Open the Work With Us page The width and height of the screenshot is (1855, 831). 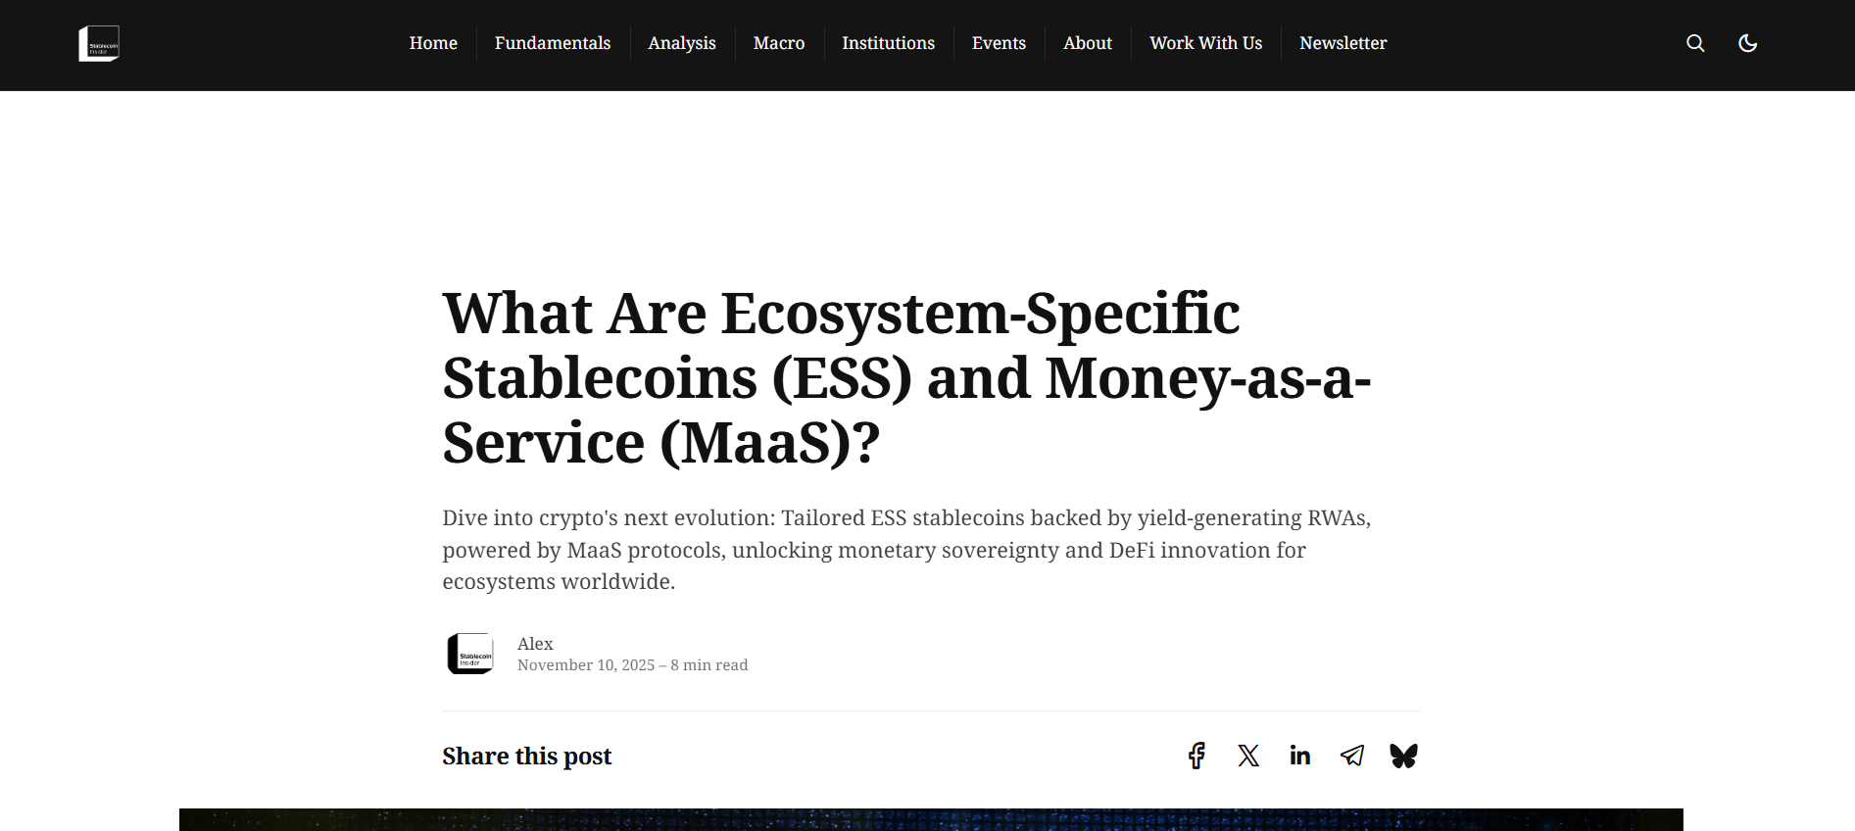pyautogui.click(x=1205, y=43)
